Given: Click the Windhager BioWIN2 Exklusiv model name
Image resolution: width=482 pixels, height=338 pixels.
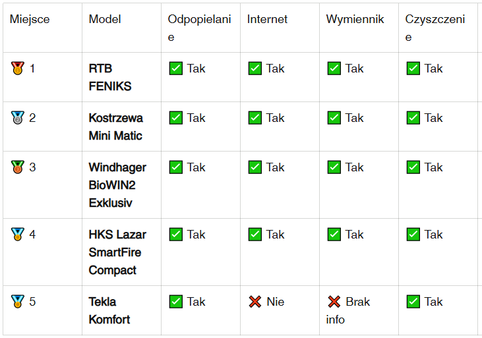Looking at the screenshot, I should coord(117,185).
